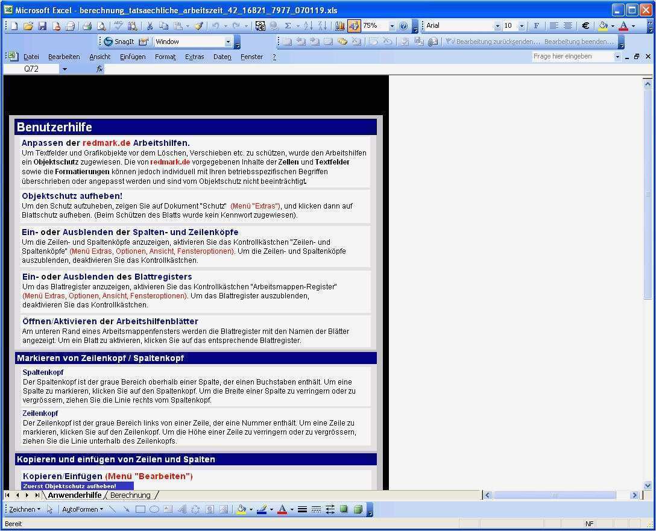Click the Euro conversion icon next to redo
Viewport: 656px width, 531px height.
[x=260, y=26]
